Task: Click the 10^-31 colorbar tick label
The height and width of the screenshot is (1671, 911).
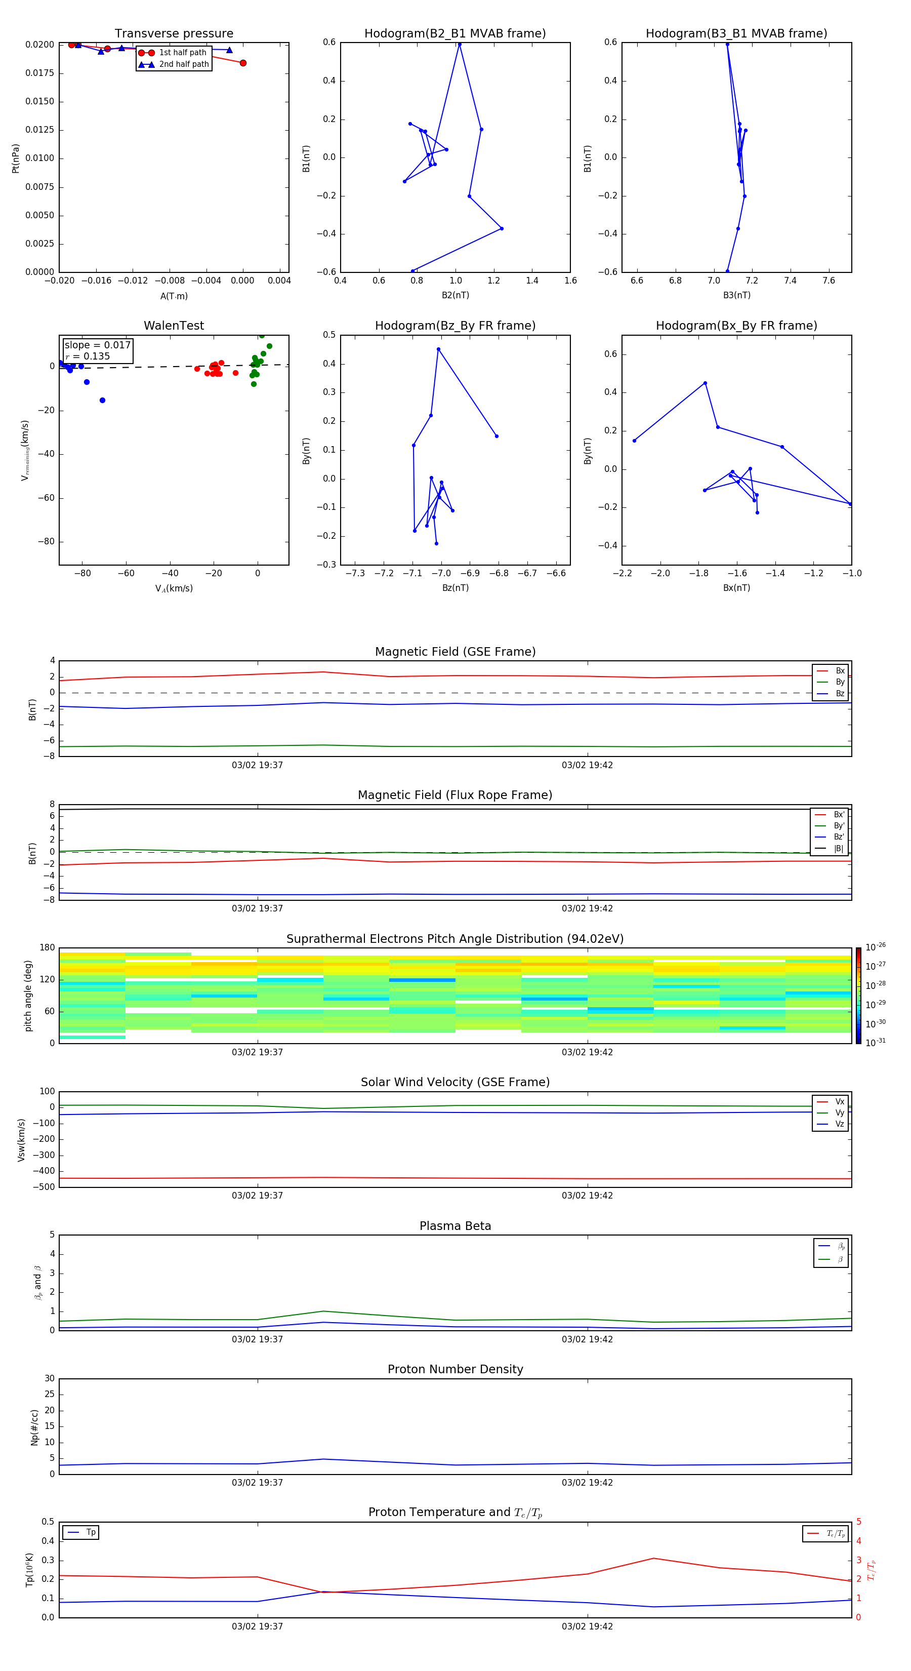Action: point(876,1043)
